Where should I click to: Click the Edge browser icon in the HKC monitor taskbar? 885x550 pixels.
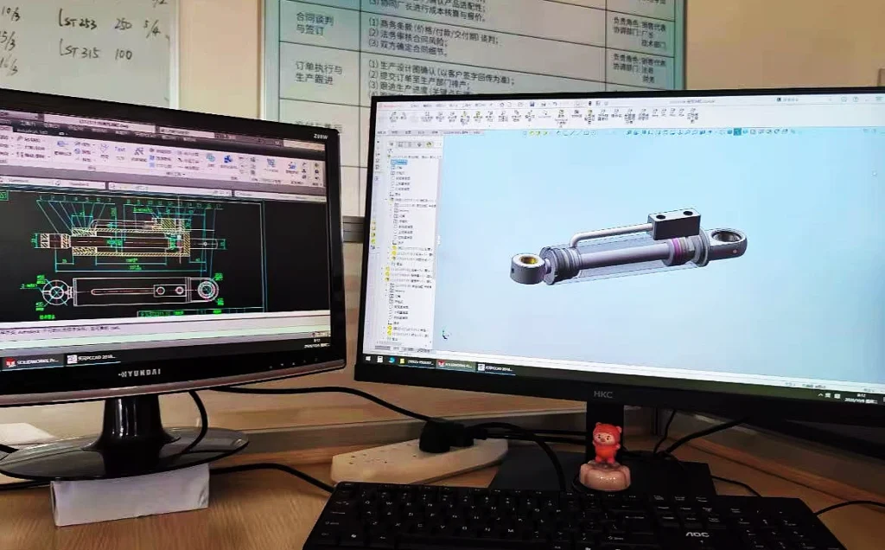point(392,361)
